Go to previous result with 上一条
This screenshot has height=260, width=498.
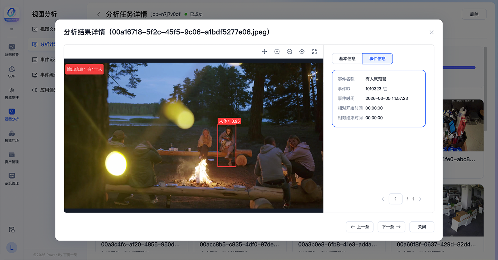pos(360,227)
